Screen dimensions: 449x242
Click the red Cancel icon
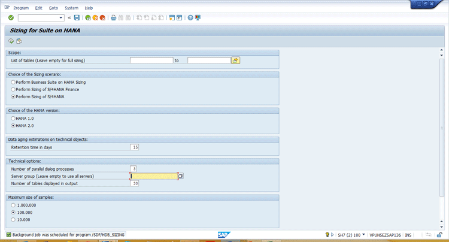tap(102, 18)
